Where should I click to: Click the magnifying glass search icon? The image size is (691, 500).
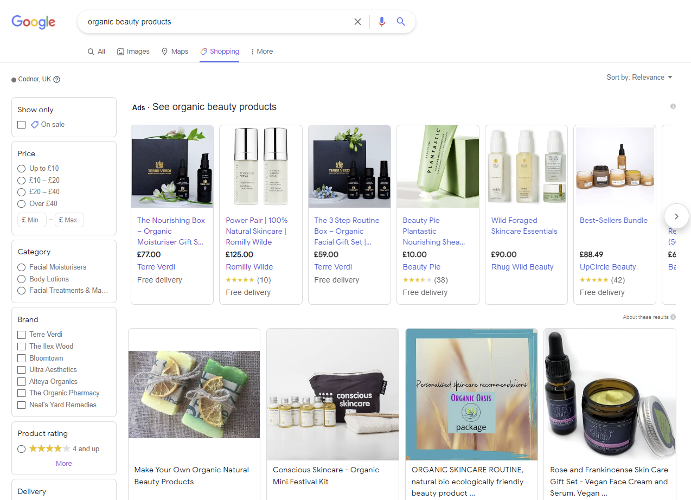coord(400,21)
